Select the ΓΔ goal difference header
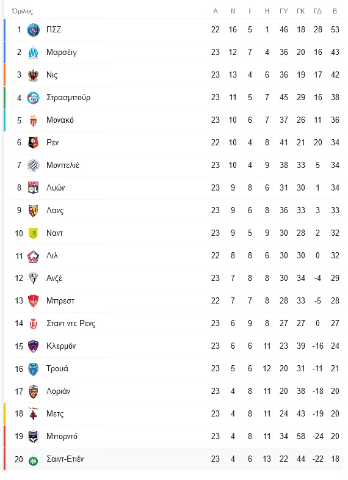This screenshot has height=480, width=348. 317,12
